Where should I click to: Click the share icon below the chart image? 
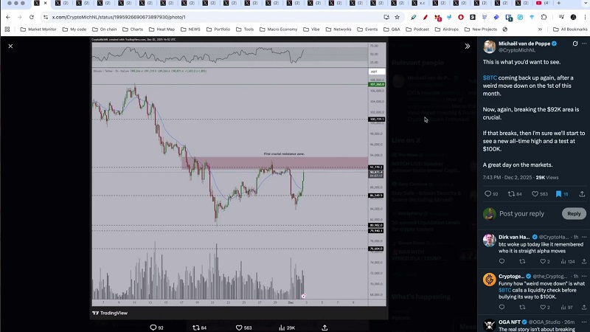[325, 327]
